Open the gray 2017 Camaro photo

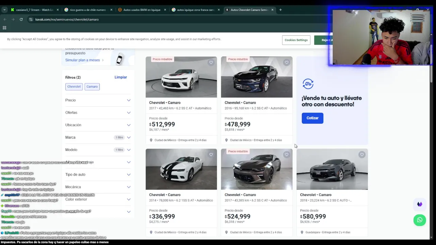click(256, 169)
